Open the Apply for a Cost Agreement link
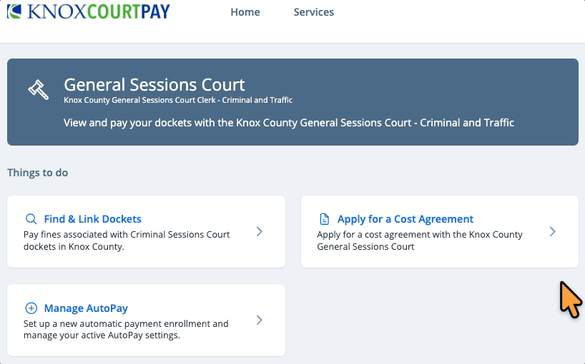This screenshot has height=364, width=585. (x=405, y=219)
